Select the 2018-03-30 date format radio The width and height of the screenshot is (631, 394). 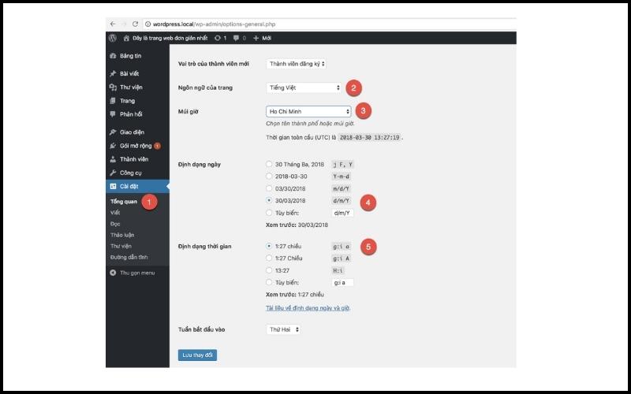[269, 177]
